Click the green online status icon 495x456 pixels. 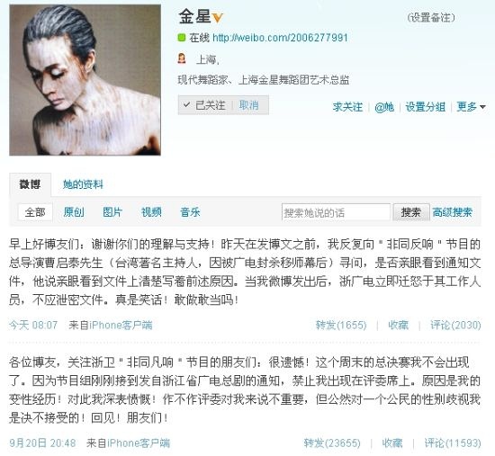pyautogui.click(x=182, y=38)
